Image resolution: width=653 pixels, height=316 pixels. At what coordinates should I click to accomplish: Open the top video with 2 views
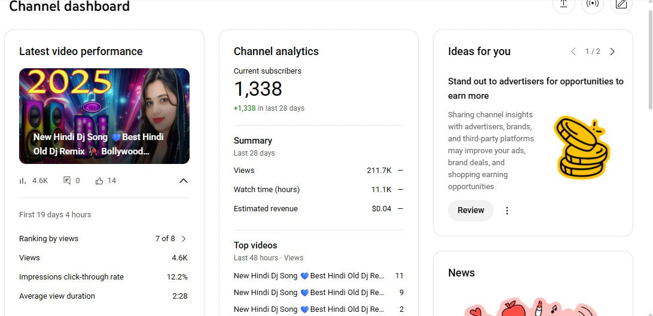309,309
